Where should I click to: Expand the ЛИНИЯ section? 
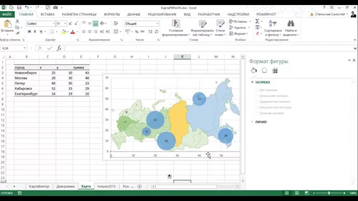pyautogui.click(x=252, y=122)
